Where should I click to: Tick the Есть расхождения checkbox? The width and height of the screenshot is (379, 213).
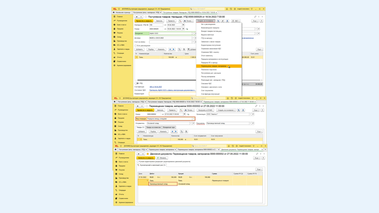point(136,46)
